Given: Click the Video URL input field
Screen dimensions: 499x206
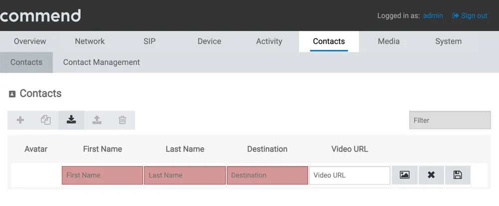Looking at the screenshot, I should click(350, 175).
